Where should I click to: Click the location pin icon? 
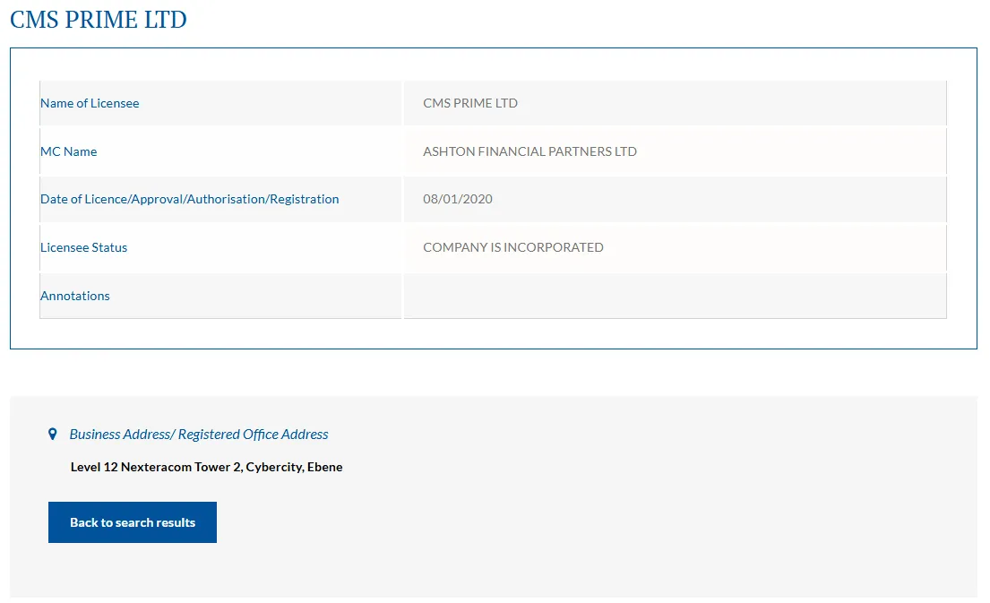click(x=53, y=435)
